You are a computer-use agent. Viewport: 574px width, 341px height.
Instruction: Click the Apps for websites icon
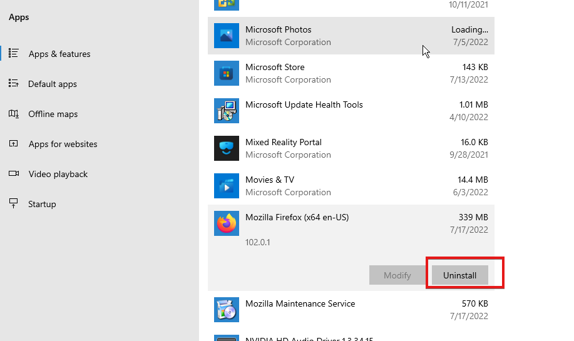click(14, 143)
